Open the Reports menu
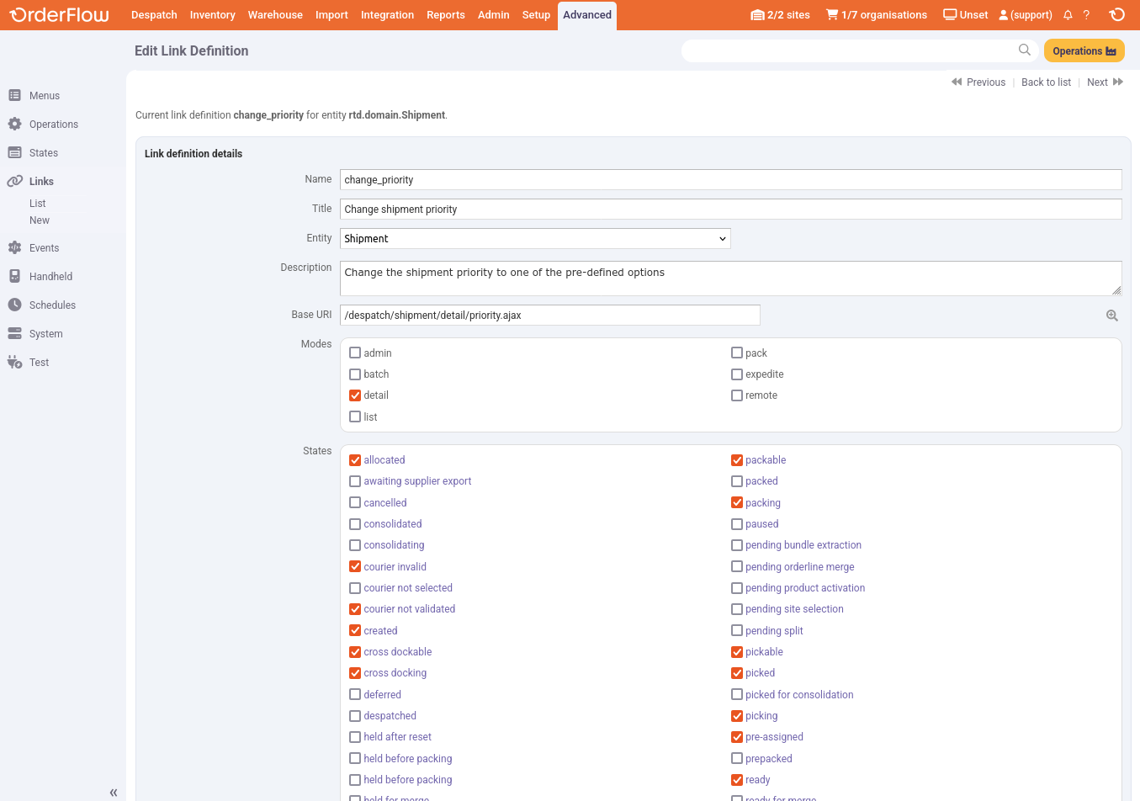Viewport: 1140px width, 801px height. point(445,15)
